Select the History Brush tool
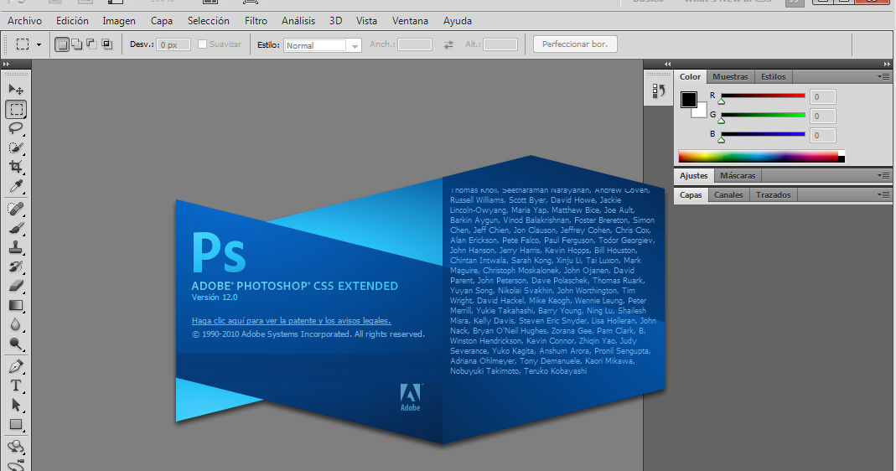The width and height of the screenshot is (896, 471). point(16,267)
